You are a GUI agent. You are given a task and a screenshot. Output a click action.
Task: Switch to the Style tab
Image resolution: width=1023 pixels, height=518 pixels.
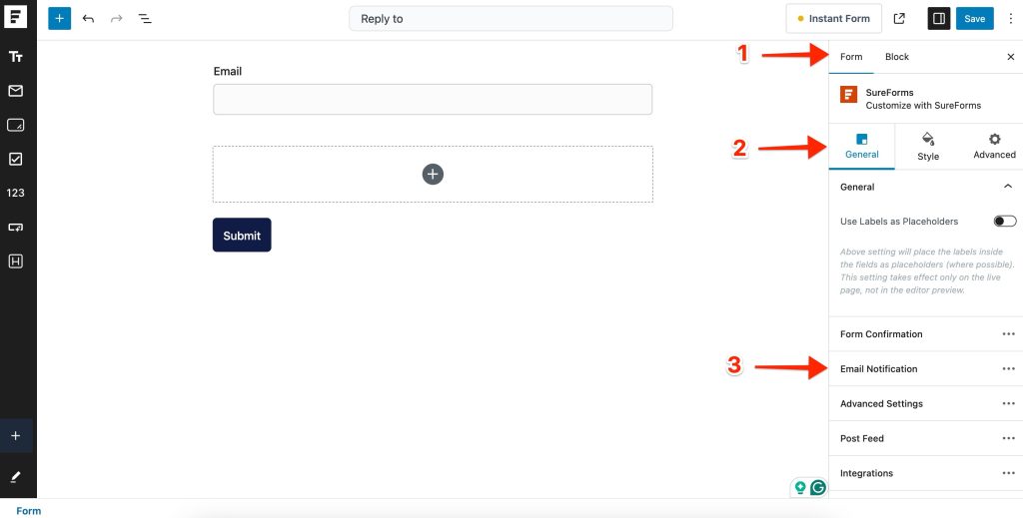pyautogui.click(x=928, y=146)
